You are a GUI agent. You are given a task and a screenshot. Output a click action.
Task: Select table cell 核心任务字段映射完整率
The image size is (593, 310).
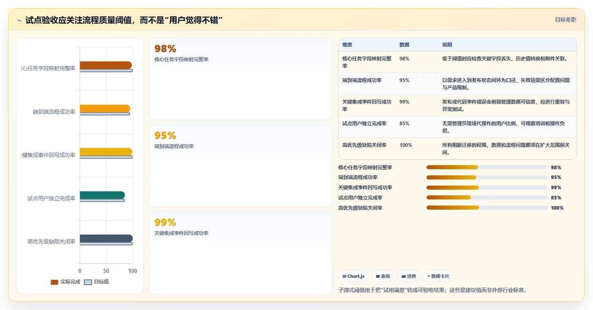(367, 62)
